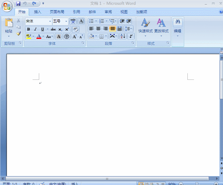Open the borders dropdown arrow
223x185 pixels.
pyautogui.click(x=106, y=36)
